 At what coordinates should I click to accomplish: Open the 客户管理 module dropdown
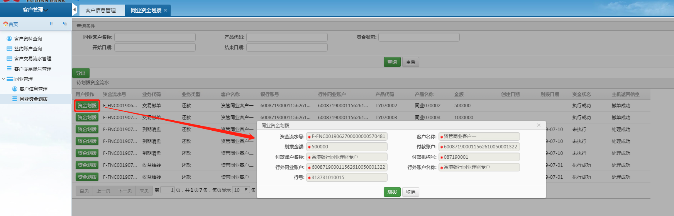tap(36, 10)
